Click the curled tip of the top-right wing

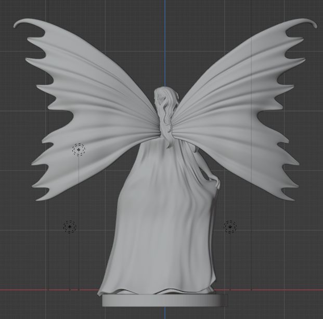tap(313, 22)
